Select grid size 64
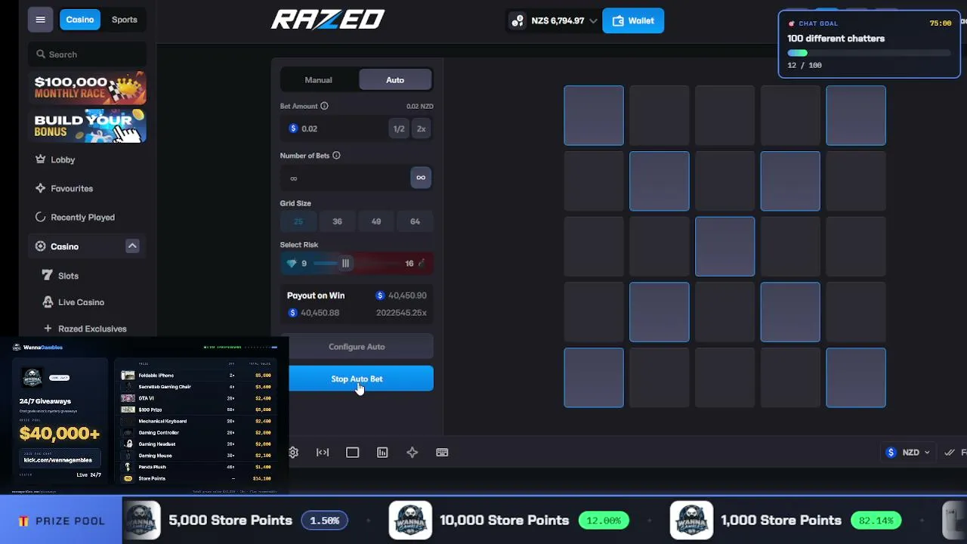The image size is (967, 544). point(415,221)
